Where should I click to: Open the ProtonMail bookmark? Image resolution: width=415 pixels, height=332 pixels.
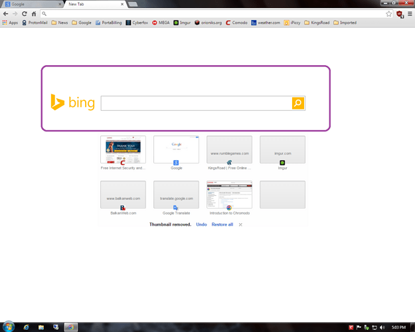point(35,23)
